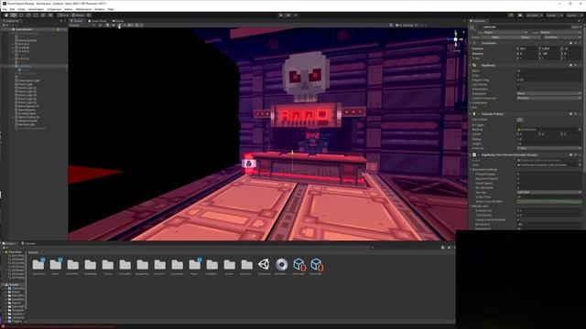Open the Layout dropdown
Viewport: 586px width, 329px height.
(x=574, y=16)
